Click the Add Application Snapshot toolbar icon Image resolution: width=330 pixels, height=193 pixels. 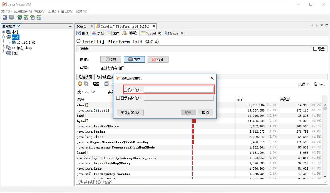(x=39, y=18)
